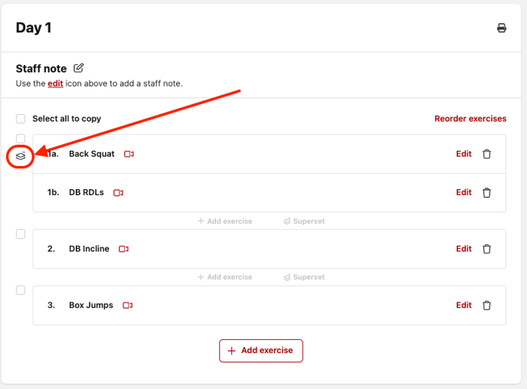527x389 pixels.
Task: Click the superset layers icon beside Back Squat
Action: [x=21, y=155]
